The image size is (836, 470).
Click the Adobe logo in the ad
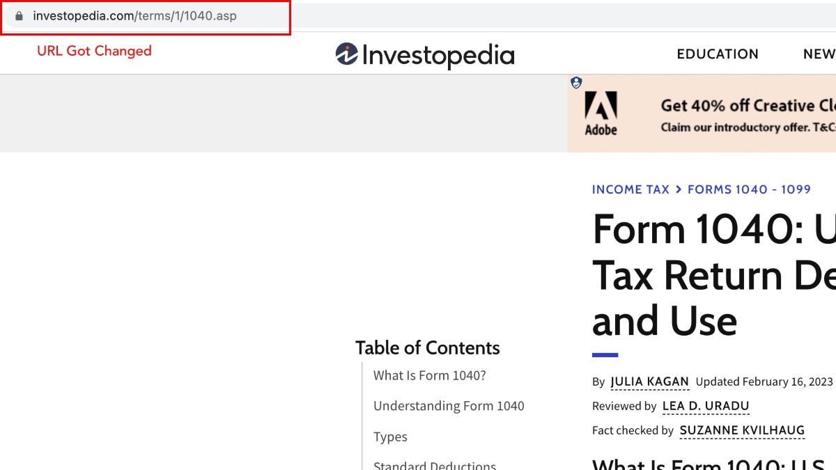[601, 113]
